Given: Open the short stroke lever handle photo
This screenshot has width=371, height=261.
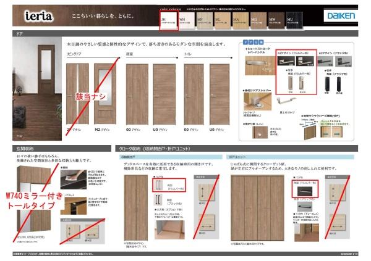Looking at the screenshot, I should coord(260,65).
